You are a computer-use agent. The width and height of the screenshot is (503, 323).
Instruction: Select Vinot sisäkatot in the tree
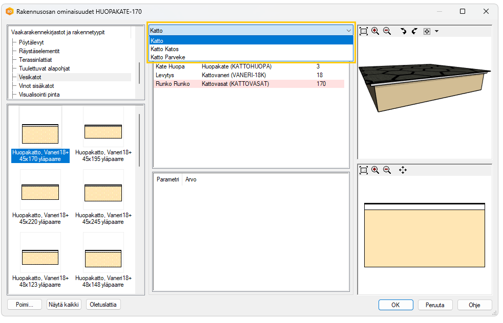[36, 86]
